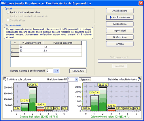Select row header number 1
This screenshot has width=144, height=121.
(x=15, y=47)
